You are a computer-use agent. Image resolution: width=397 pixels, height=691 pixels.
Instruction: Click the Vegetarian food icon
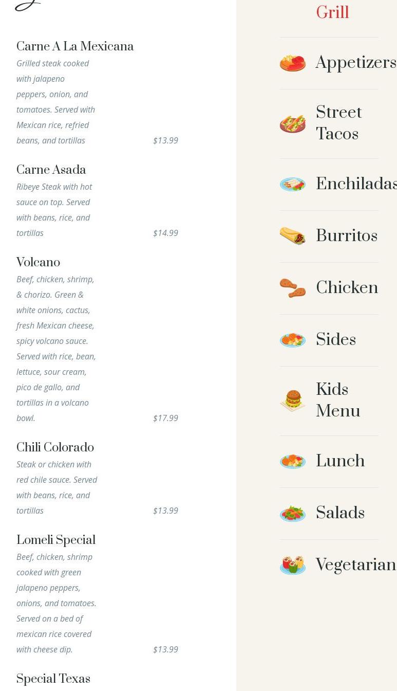point(293,566)
